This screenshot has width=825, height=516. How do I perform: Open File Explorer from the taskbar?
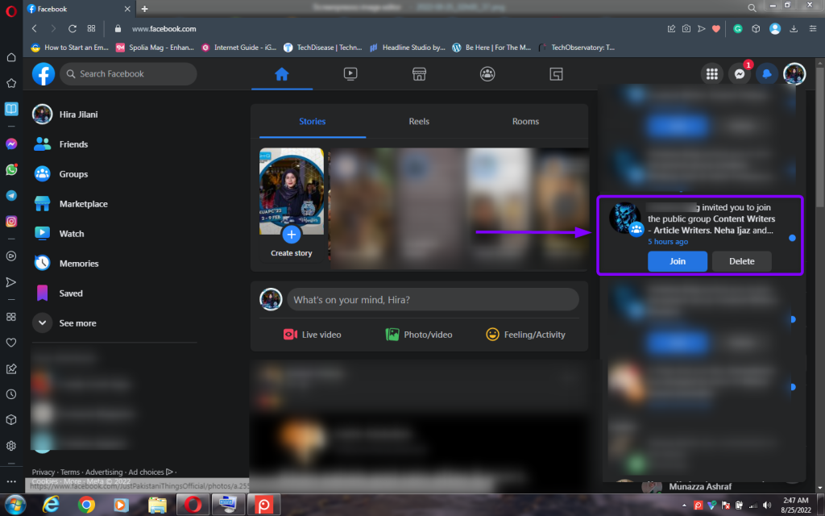pos(157,505)
